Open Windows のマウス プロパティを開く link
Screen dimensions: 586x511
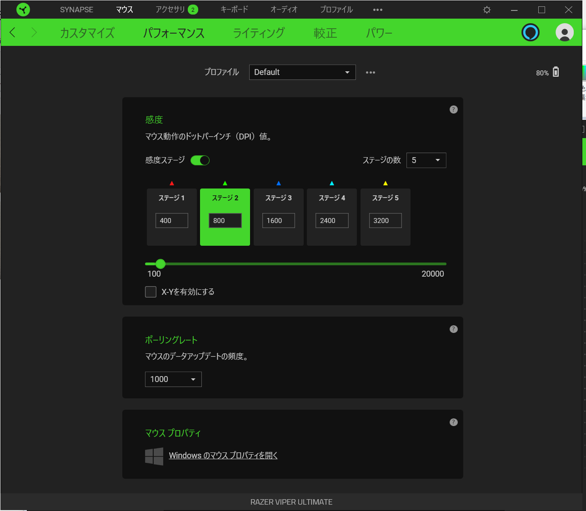[x=223, y=456]
